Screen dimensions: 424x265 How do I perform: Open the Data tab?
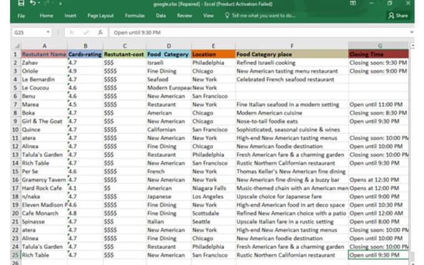(161, 16)
